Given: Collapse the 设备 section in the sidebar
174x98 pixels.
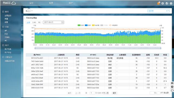Looking at the screenshot, I should pos(3,27).
